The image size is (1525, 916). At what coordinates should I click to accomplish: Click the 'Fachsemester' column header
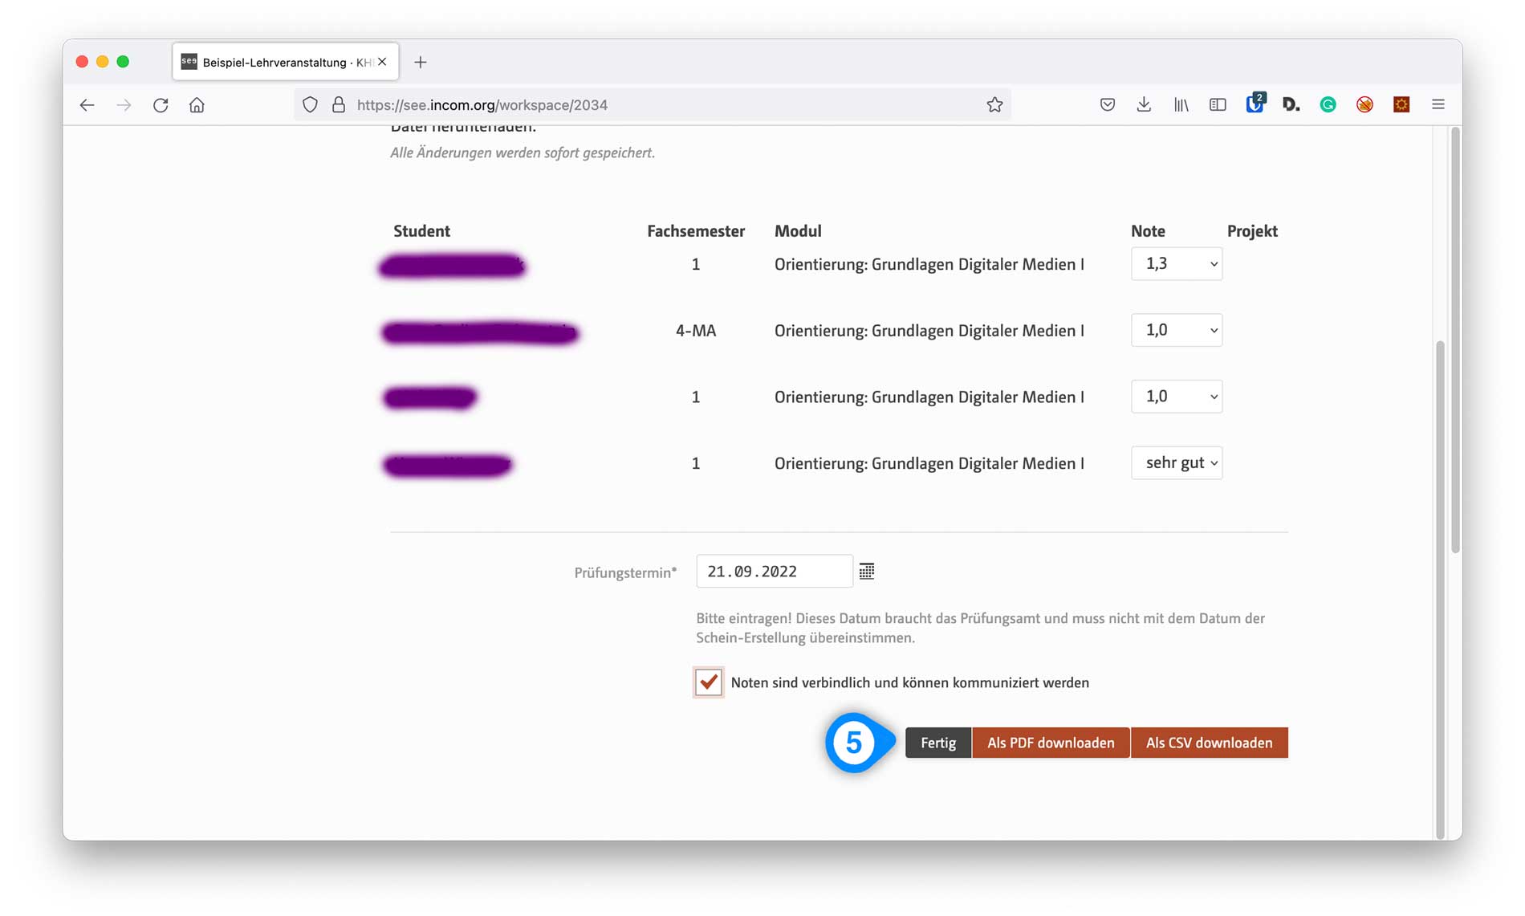696,231
